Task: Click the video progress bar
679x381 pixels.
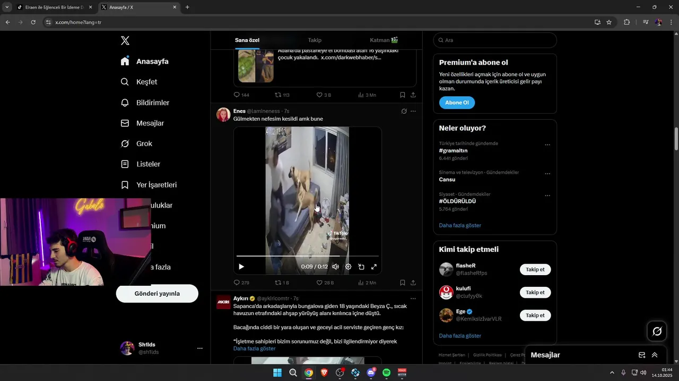Action: coord(308,256)
